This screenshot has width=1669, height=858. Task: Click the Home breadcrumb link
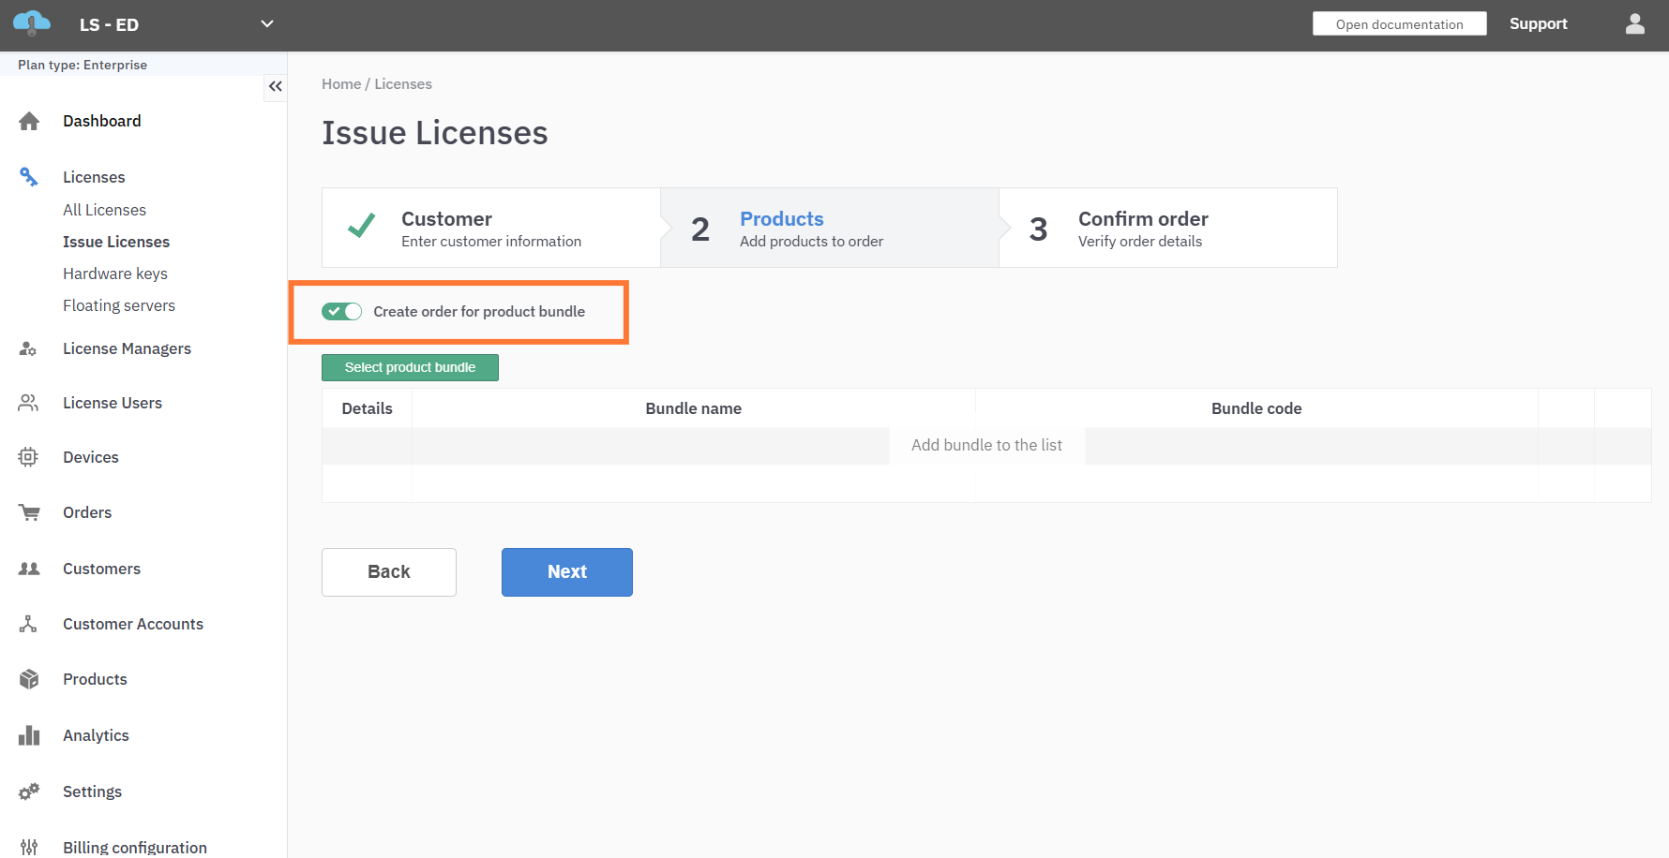[340, 84]
